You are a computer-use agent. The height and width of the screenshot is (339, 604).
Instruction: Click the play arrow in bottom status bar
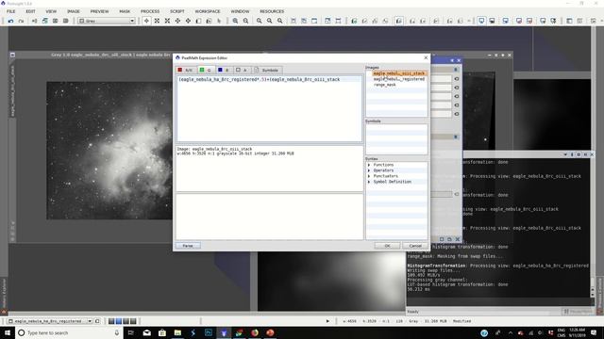tap(327, 321)
